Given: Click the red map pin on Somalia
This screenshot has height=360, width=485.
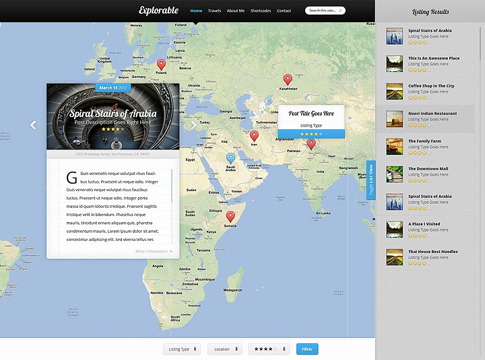Looking at the screenshot, I should pyautogui.click(x=230, y=217).
